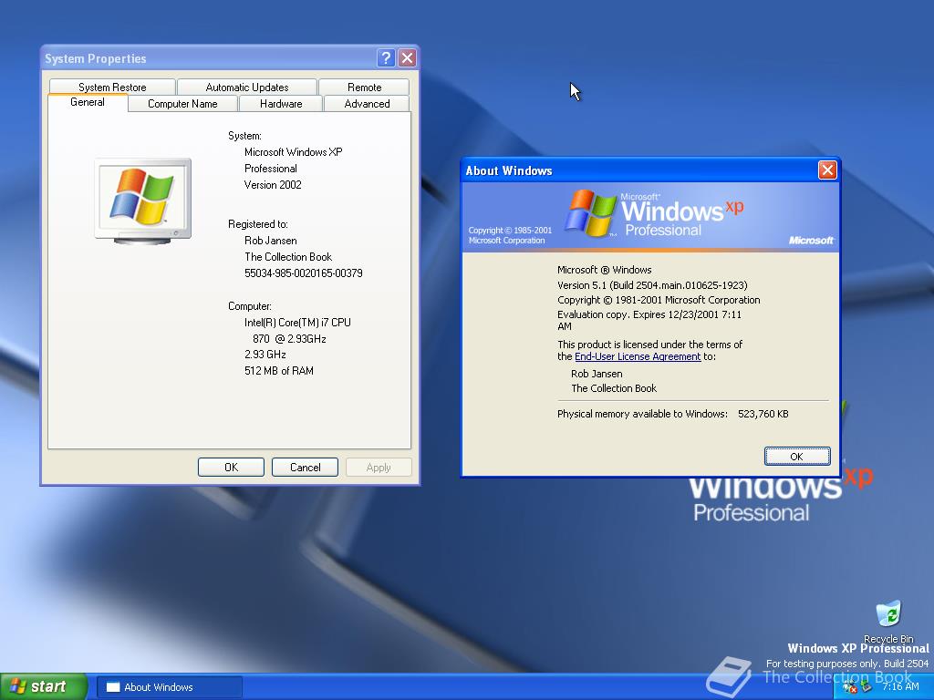Click OK in System Properties
This screenshot has width=934, height=700.
coord(231,468)
